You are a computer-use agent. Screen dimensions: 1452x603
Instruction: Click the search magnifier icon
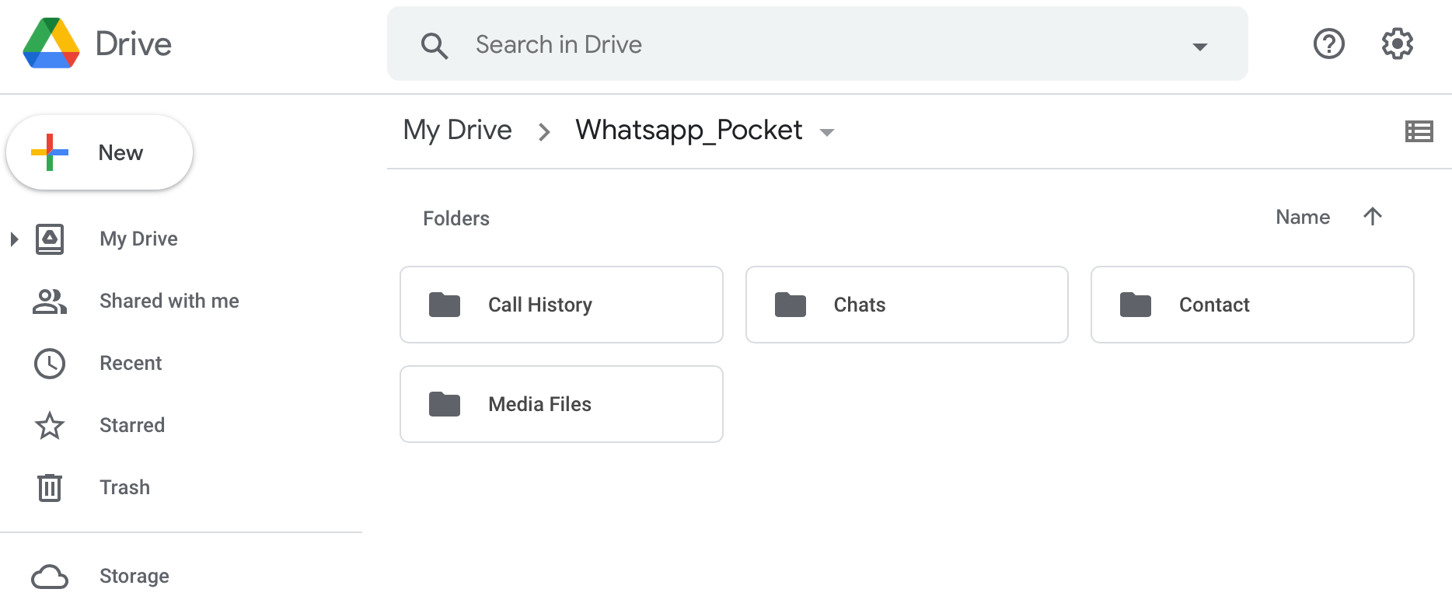pyautogui.click(x=435, y=46)
